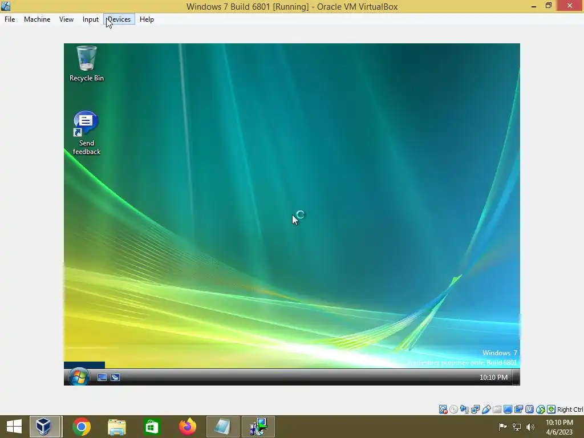Click the VirtualBox window title bar icon
Image resolution: width=584 pixels, height=438 pixels.
[6, 6]
